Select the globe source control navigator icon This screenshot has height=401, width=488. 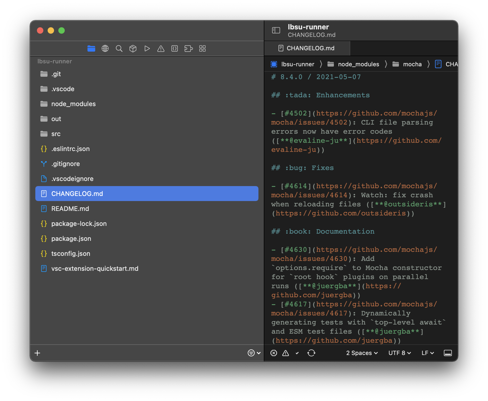tap(105, 48)
